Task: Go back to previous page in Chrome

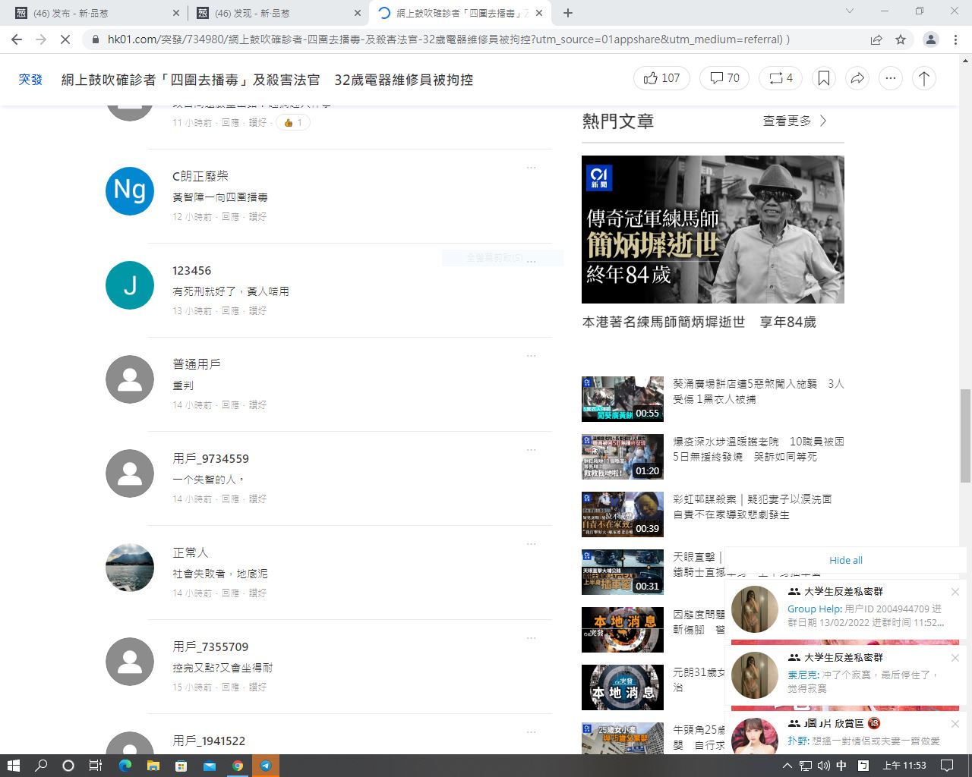Action: pyautogui.click(x=17, y=39)
